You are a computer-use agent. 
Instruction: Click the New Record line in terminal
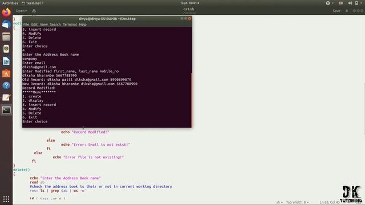pos(80,84)
